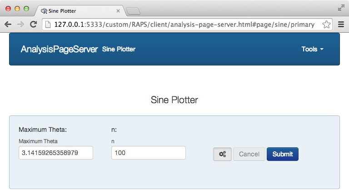The height and width of the screenshot is (195, 349).
Task: Click the Sine Plotter navbar link
Action: click(119, 49)
